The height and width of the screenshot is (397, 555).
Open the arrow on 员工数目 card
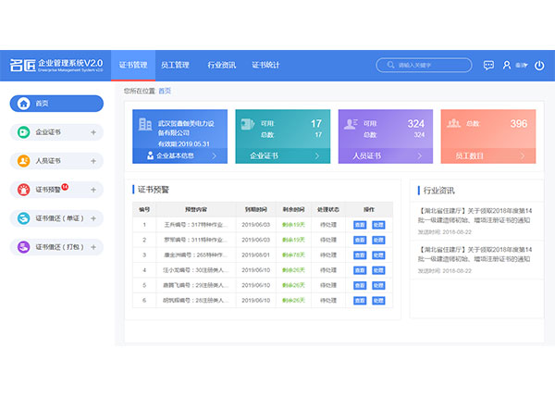tap(526, 156)
